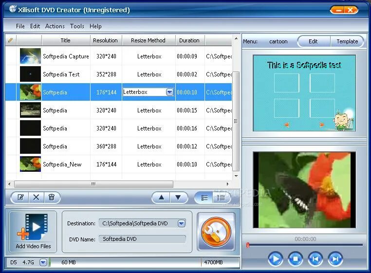Click the butterfly video preview pane
The width and height of the screenshot is (371, 273).
click(304, 190)
